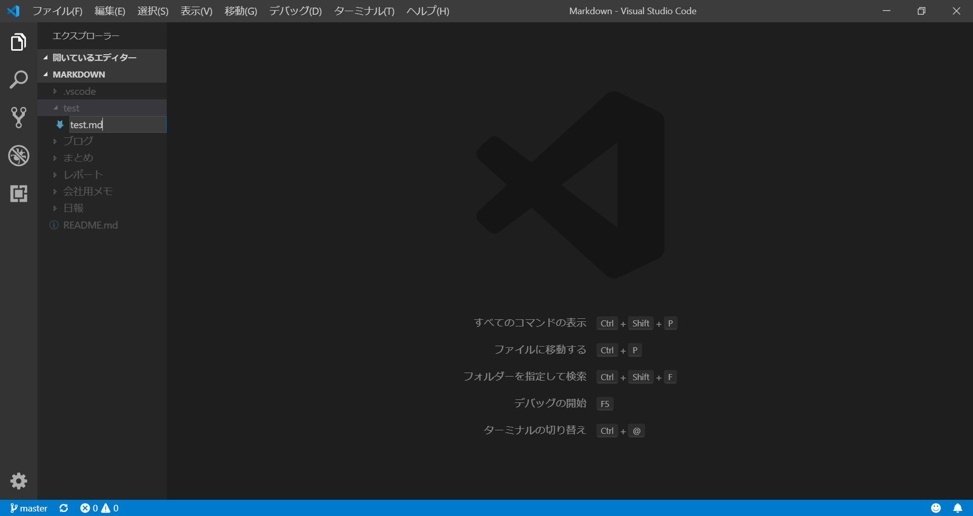973x516 pixels.
Task: Expand the .vscode folder
Action: tap(102, 91)
